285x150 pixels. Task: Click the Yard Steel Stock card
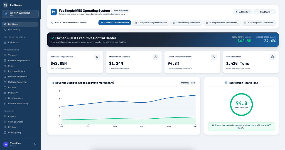click(251, 62)
